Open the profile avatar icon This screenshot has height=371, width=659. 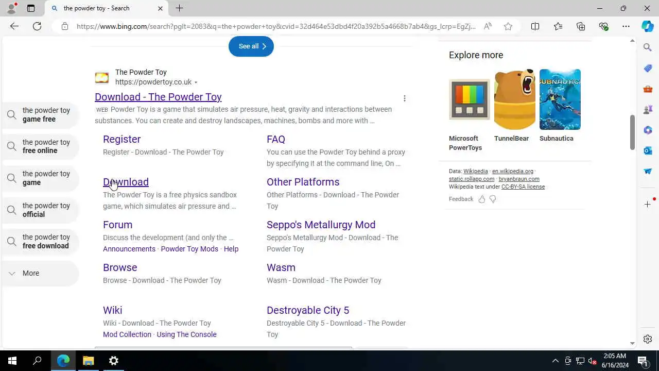tap(11, 8)
